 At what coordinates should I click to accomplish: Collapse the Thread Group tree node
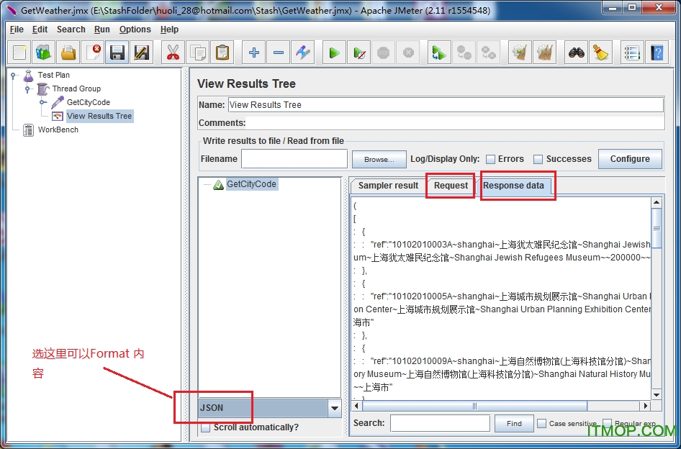click(28, 89)
